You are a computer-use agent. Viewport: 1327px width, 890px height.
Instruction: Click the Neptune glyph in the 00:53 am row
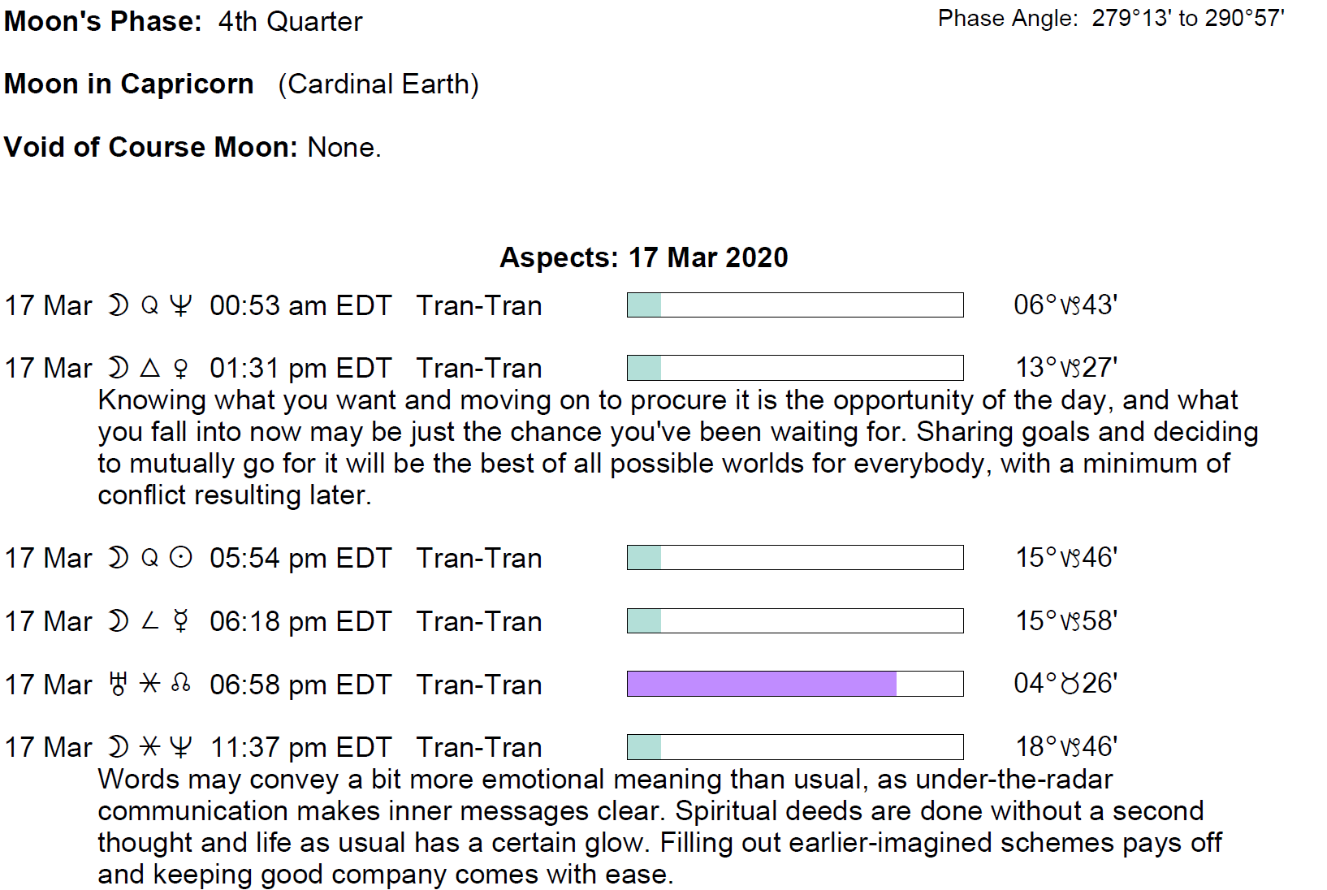(x=181, y=305)
